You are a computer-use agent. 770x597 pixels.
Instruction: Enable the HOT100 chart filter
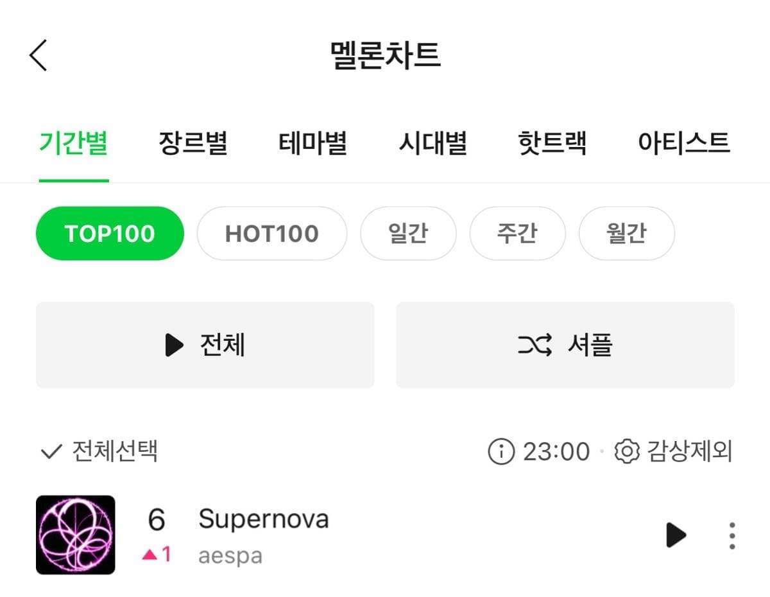(x=272, y=233)
